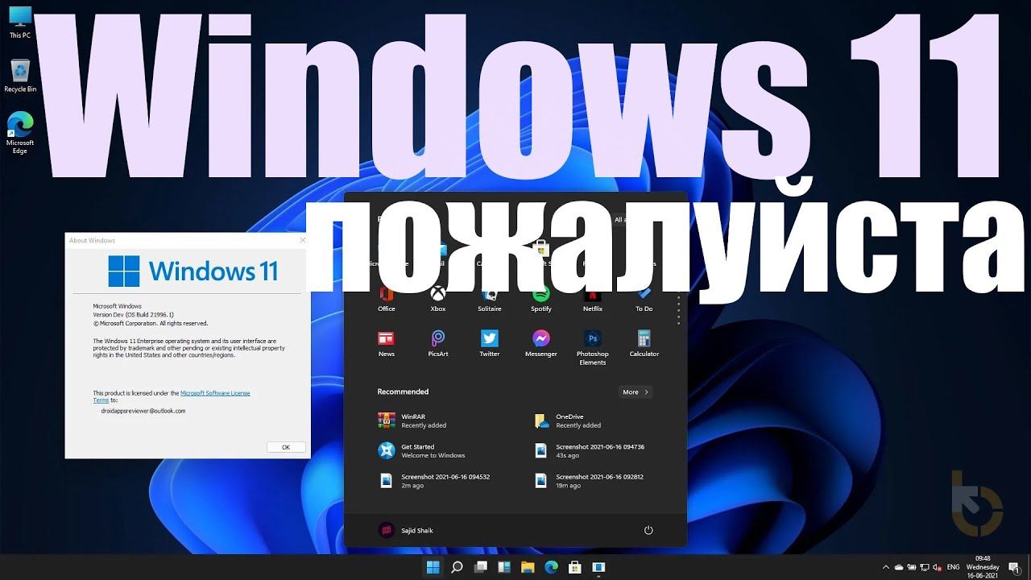Open the News app tile
This screenshot has width=1031, height=580.
[x=387, y=344]
